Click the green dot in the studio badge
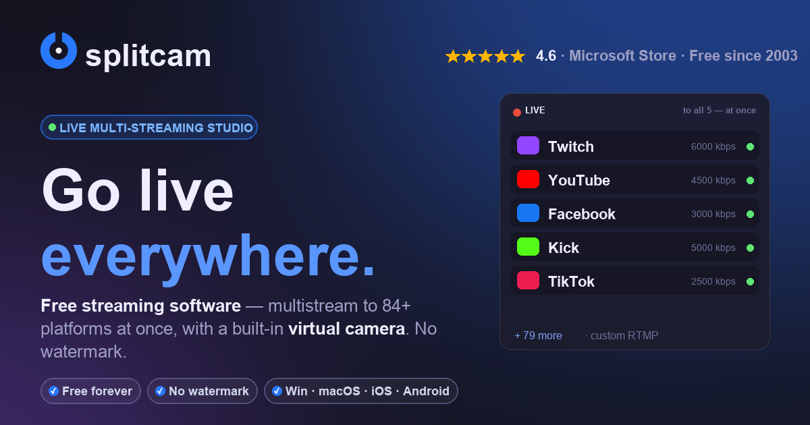The width and height of the screenshot is (810, 425). [52, 127]
